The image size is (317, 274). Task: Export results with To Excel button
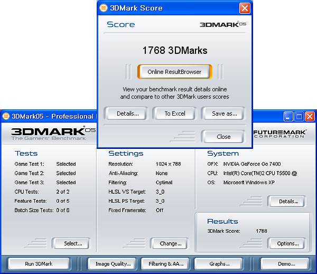[x=175, y=114]
